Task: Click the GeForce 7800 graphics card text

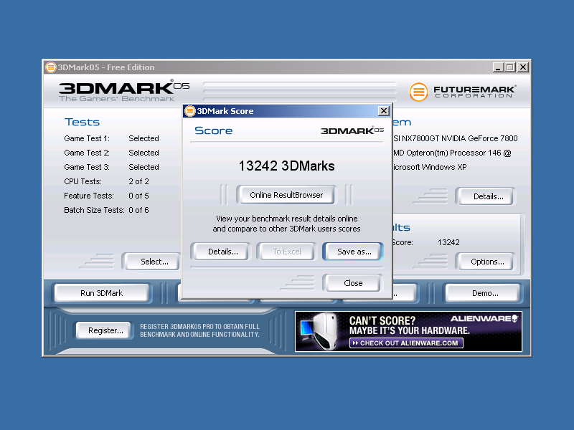Action: tap(456, 138)
